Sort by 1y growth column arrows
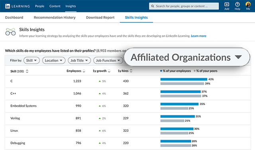This screenshot has width=255, height=150. point(109,71)
